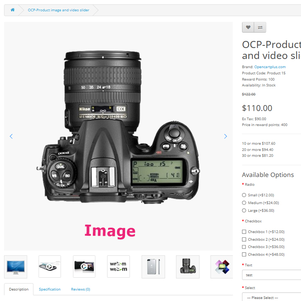Play the phone video thumbnail
The width and height of the screenshot is (301, 301).
click(x=50, y=266)
